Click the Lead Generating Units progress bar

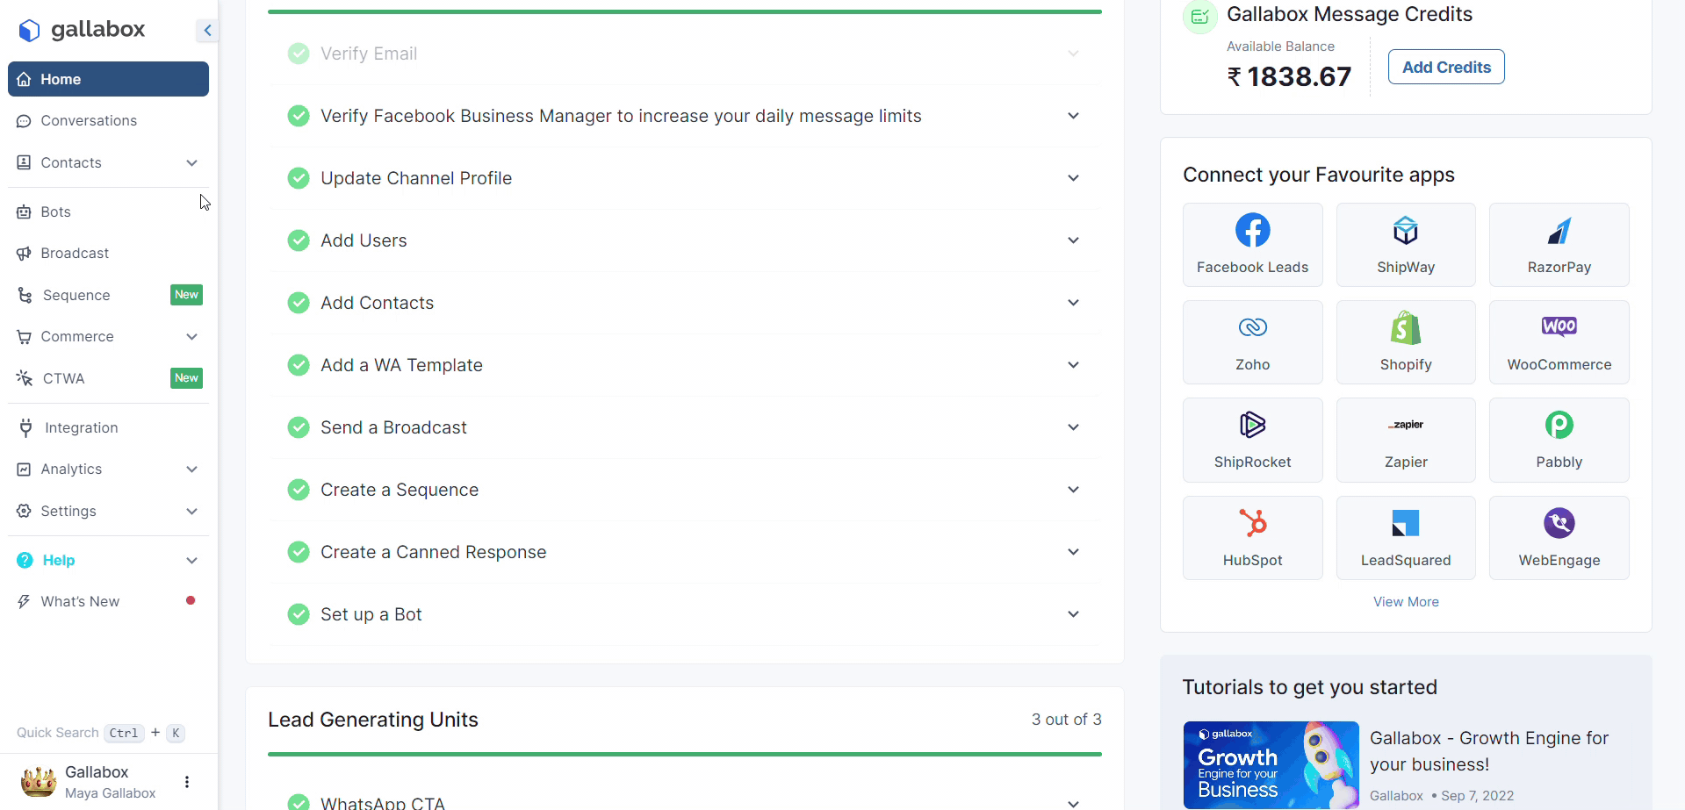[x=684, y=754]
